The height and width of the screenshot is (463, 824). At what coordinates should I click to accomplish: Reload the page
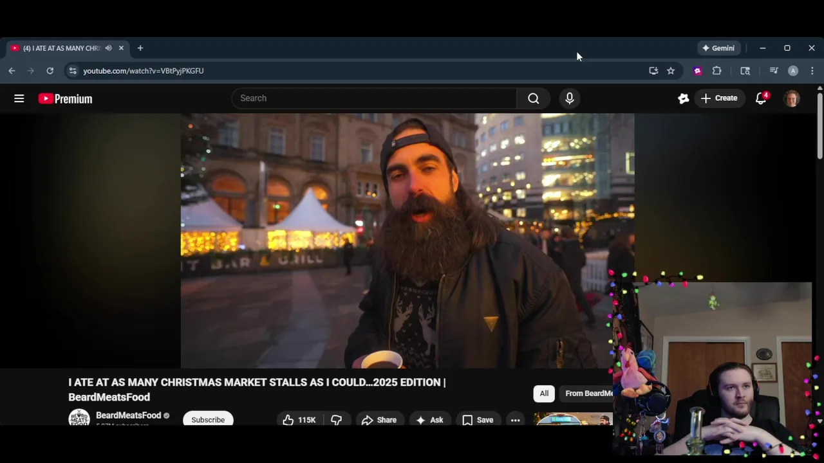(x=50, y=71)
